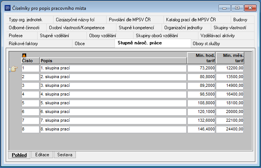Switch to Skupiny oborů vzdělání tab

point(166,36)
